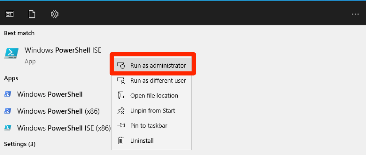Screen dimensions: 366x155
Task: Click the trash icon next to Uninstall
Action: click(121, 141)
